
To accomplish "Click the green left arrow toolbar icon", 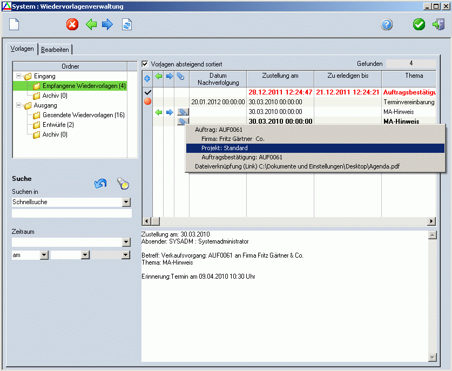I will tap(91, 25).
